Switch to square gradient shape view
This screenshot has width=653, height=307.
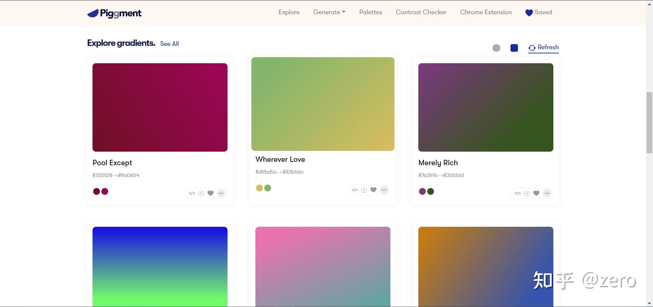514,48
